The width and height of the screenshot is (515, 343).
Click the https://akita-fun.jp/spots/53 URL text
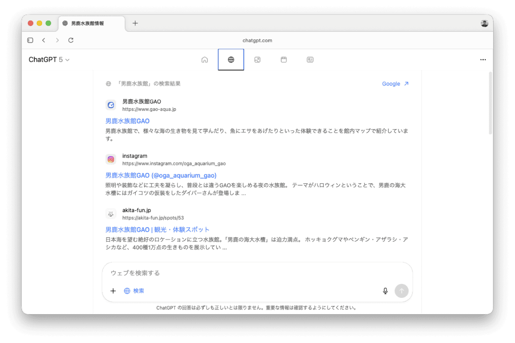click(x=153, y=218)
